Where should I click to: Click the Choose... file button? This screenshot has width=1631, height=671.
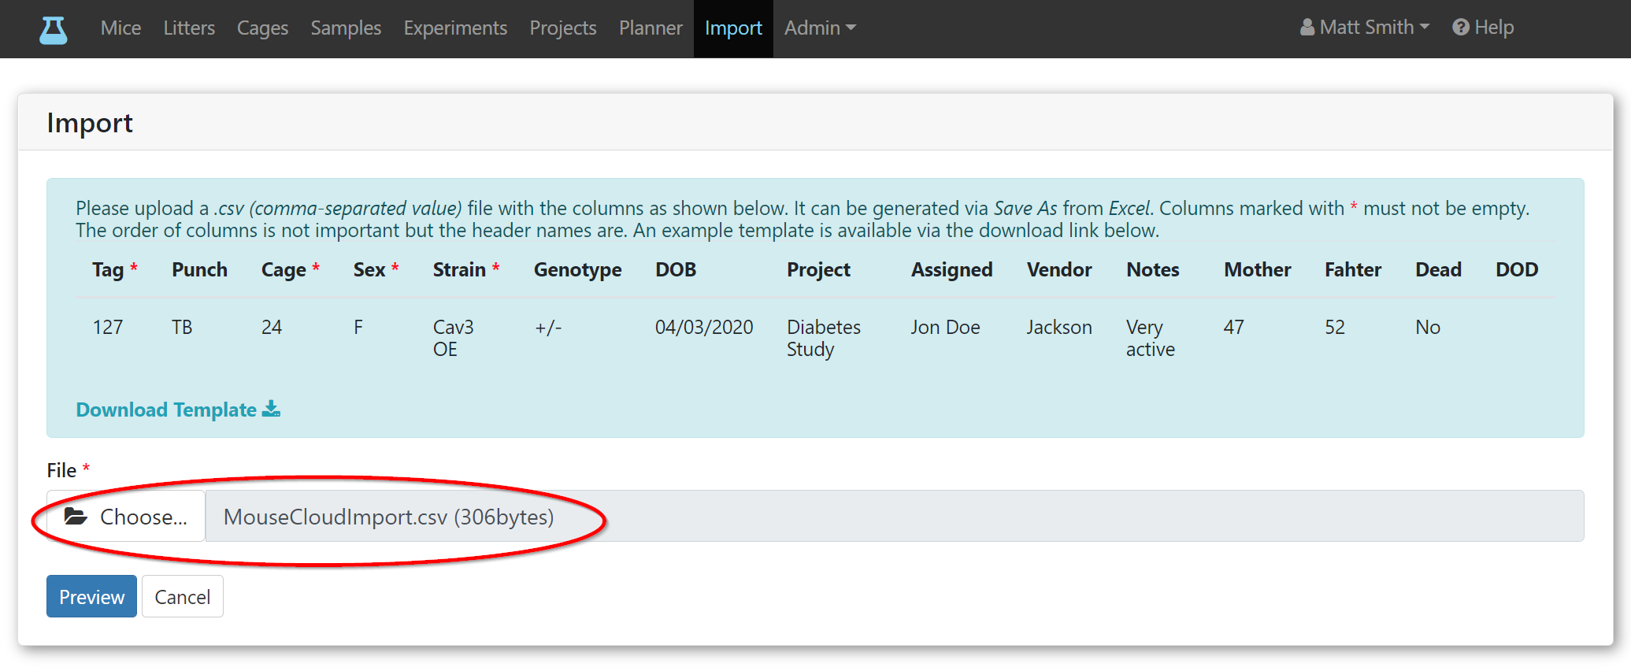[126, 516]
